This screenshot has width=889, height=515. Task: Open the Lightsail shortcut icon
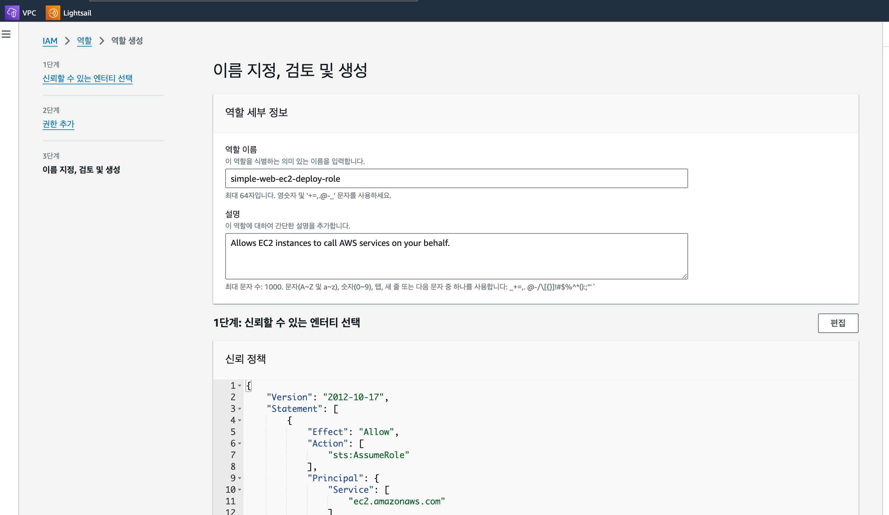[x=53, y=13]
